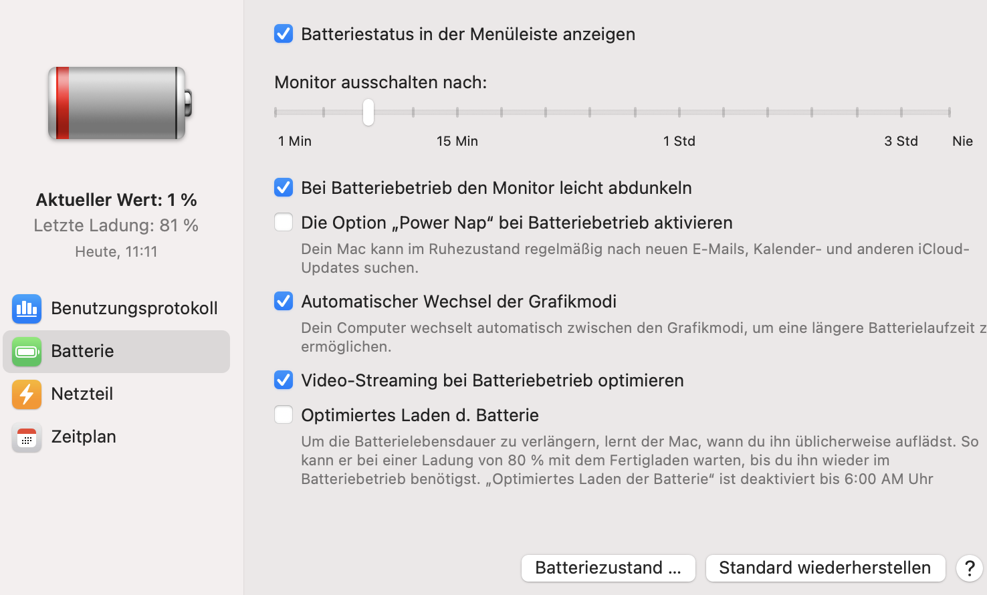Toggle Automatischer Wechsel der Grafikmodi

click(x=284, y=301)
